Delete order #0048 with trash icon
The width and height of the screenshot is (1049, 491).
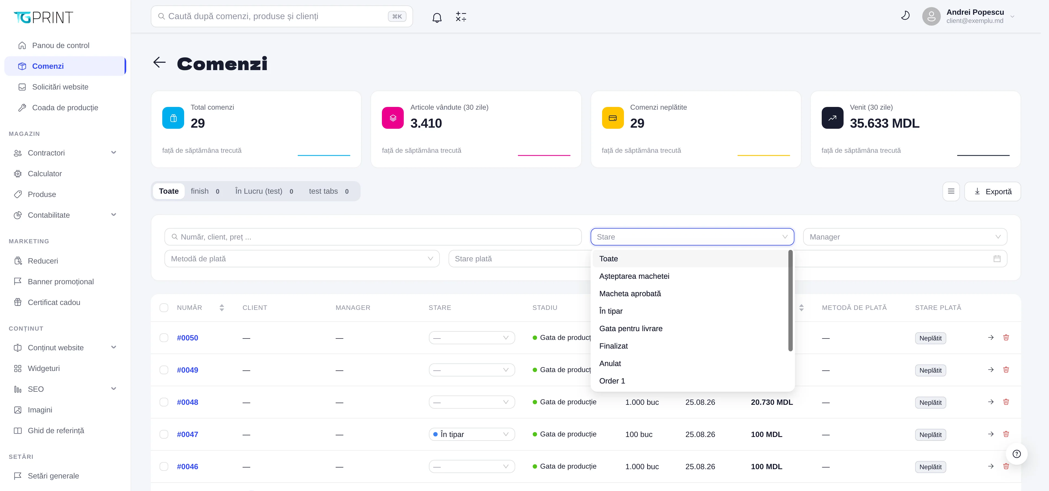[x=1006, y=402]
